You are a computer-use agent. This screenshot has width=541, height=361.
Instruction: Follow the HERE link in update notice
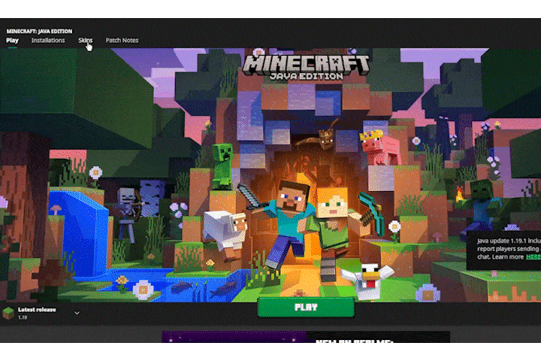pos(533,257)
